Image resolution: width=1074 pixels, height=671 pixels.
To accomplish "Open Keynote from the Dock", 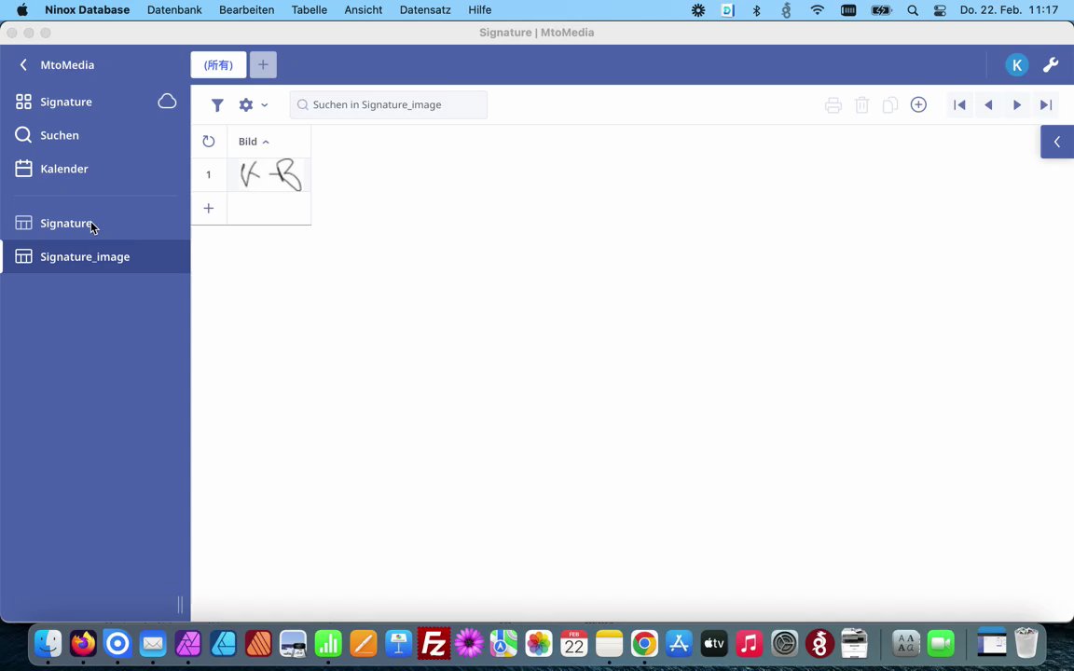I will click(x=398, y=644).
